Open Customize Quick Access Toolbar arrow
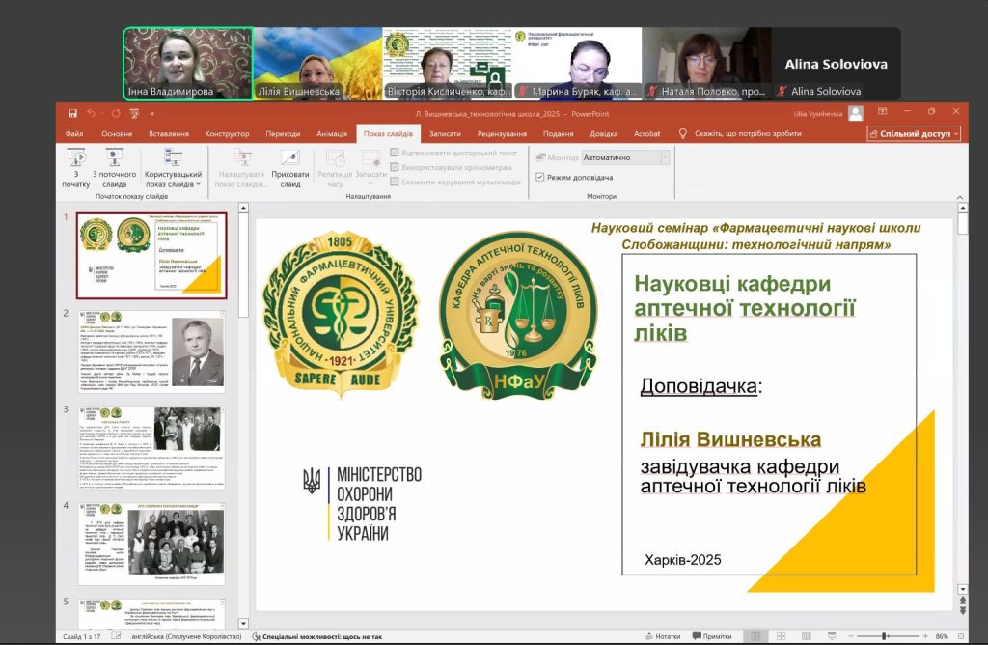 [151, 114]
